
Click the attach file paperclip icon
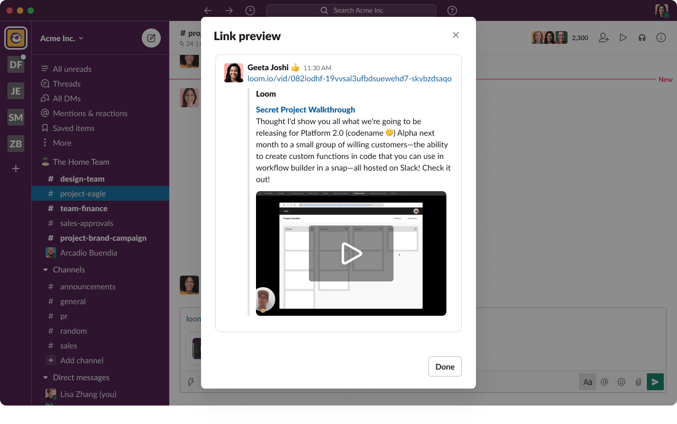tap(638, 382)
